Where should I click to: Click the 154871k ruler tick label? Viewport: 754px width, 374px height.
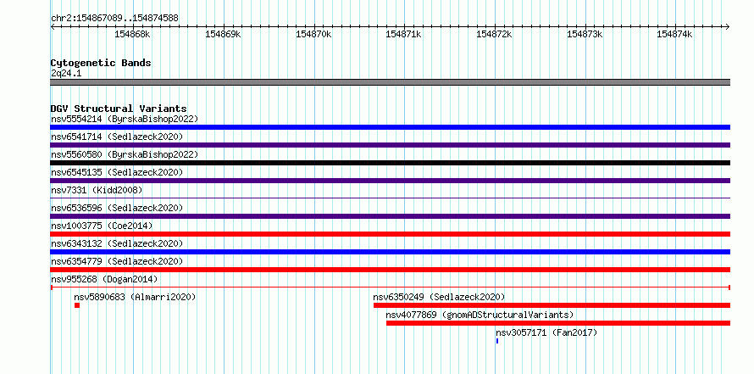coord(403,34)
